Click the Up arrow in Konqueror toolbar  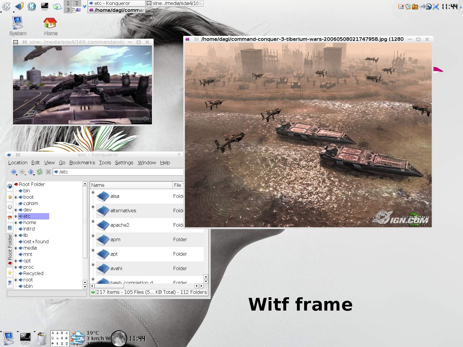(x=31, y=172)
